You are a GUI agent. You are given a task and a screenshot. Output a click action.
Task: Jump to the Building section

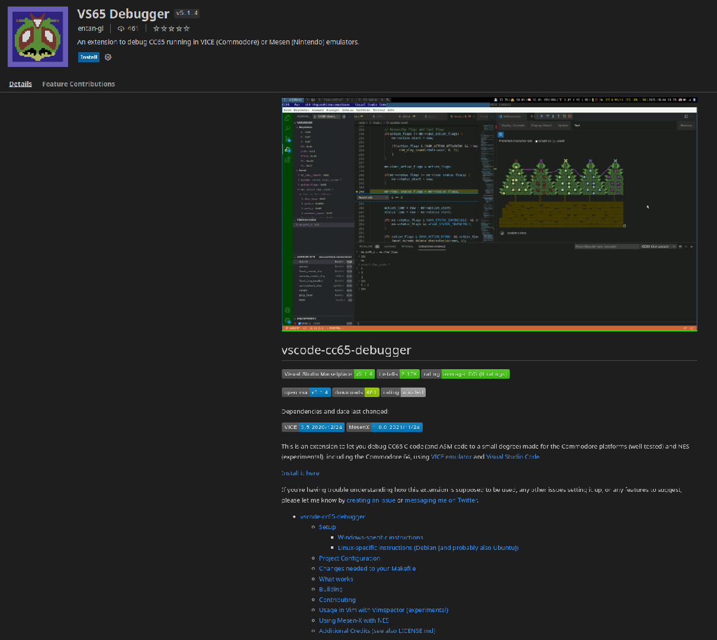[x=330, y=589]
